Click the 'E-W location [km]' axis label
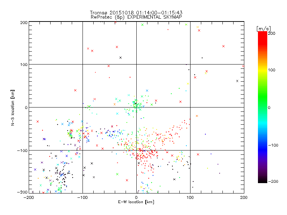Image resolution: width=287 pixels, height=215 pixels. point(136,202)
